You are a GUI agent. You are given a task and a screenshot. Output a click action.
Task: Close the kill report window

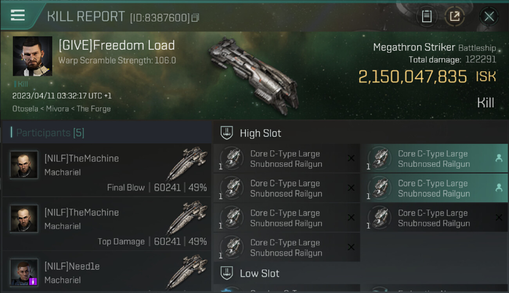click(489, 16)
